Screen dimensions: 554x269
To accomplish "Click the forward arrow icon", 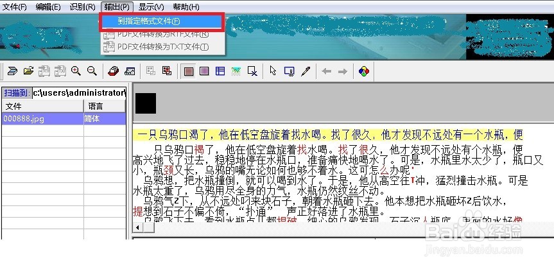I will [342, 71].
